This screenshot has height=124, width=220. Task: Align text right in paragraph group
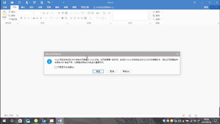[x=78, y=18]
